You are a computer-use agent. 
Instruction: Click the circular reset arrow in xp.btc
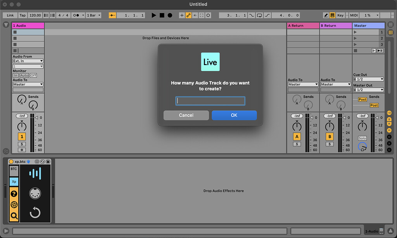tap(35, 212)
